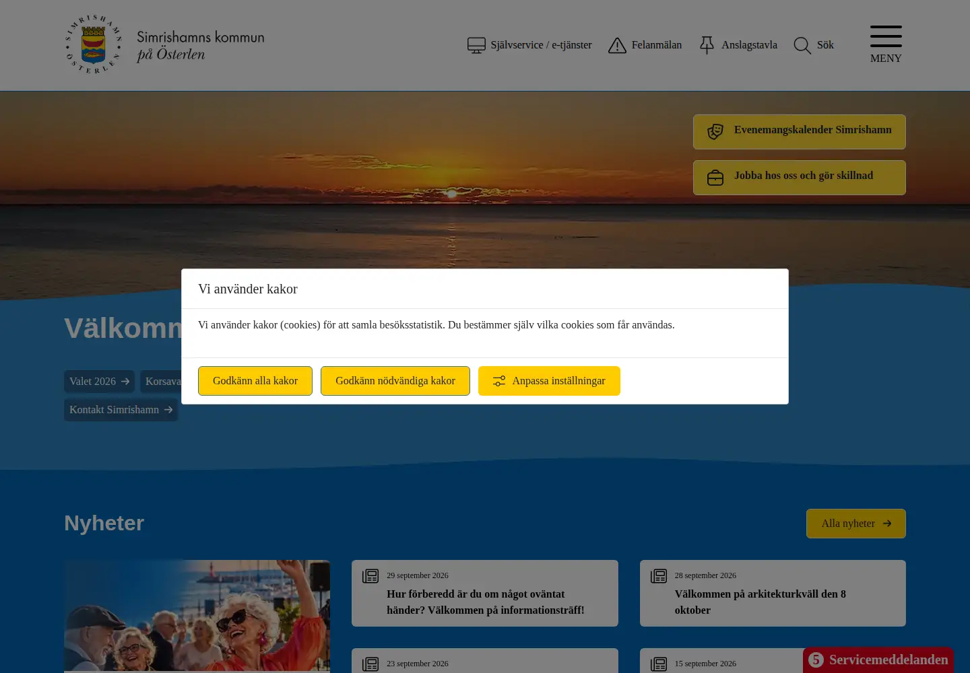Click the arrow icon on Alla nyheter
The width and height of the screenshot is (970, 673).
pos(887,524)
